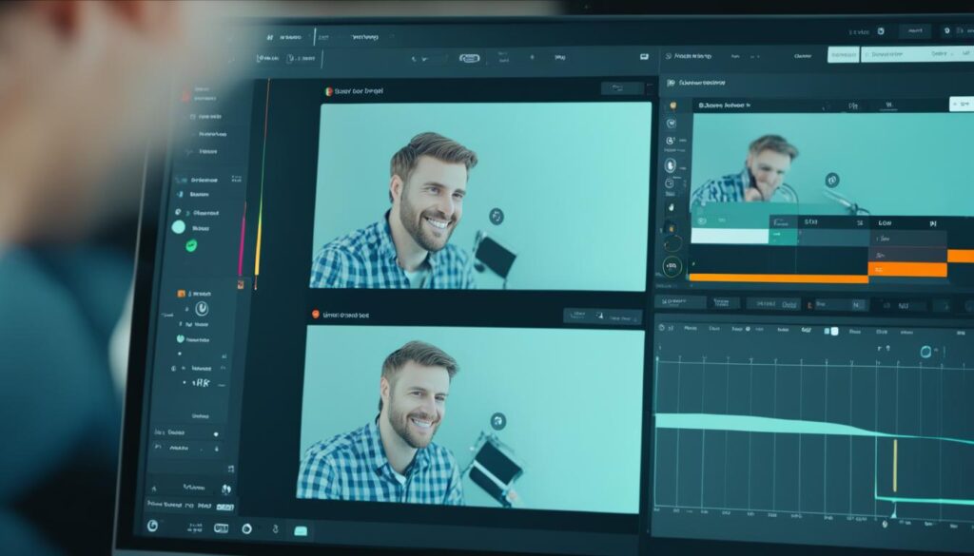Image resolution: width=974 pixels, height=556 pixels.
Task: Click the dark button right of upper preview title
Action: coord(622,87)
